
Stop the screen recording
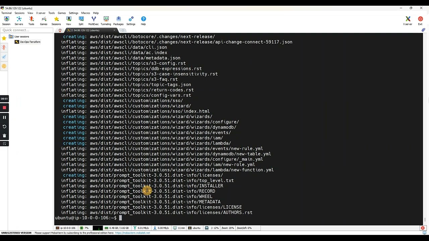point(4,108)
